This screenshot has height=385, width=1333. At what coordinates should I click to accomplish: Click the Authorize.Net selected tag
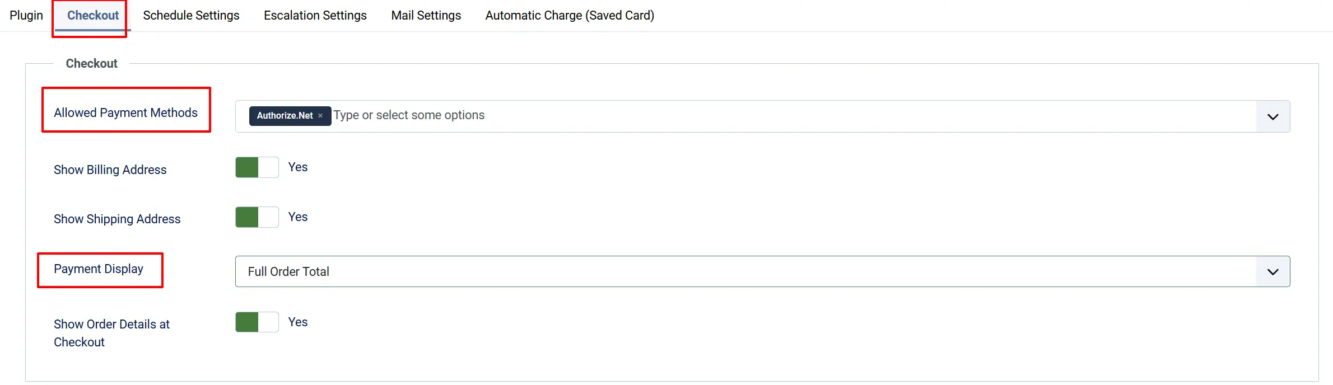click(285, 116)
